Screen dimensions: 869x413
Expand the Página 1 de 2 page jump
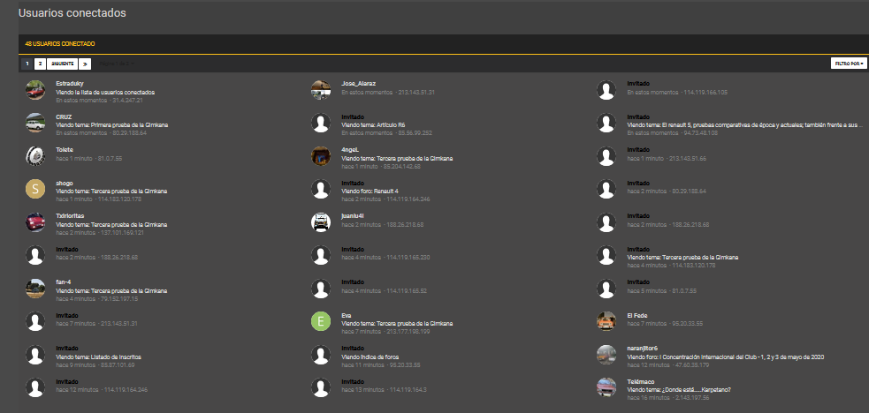click(x=117, y=64)
